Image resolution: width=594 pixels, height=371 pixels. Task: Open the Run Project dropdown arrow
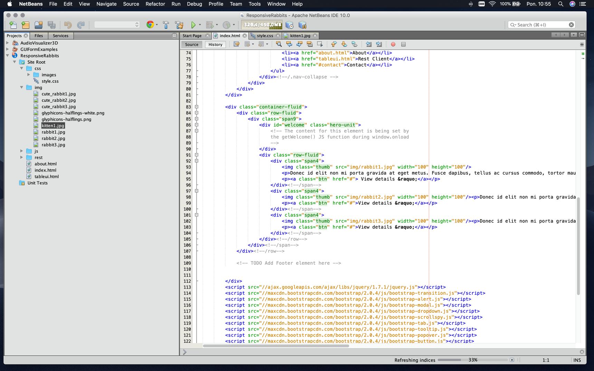(x=200, y=25)
